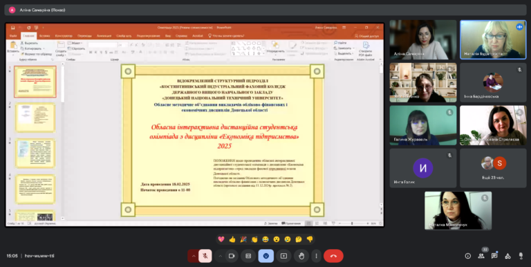Open the Копировать dropdown arrow
The height and width of the screenshot is (267, 531).
(x=44, y=48)
